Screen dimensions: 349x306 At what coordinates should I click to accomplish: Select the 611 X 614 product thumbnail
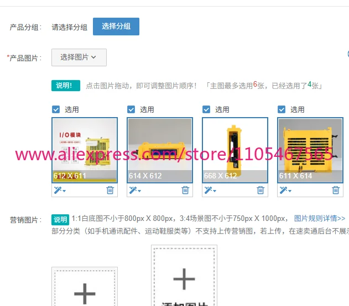310,150
